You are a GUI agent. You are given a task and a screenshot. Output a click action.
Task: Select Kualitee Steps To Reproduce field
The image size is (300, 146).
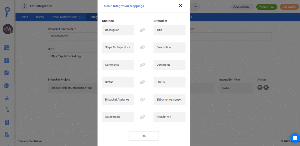118,47
